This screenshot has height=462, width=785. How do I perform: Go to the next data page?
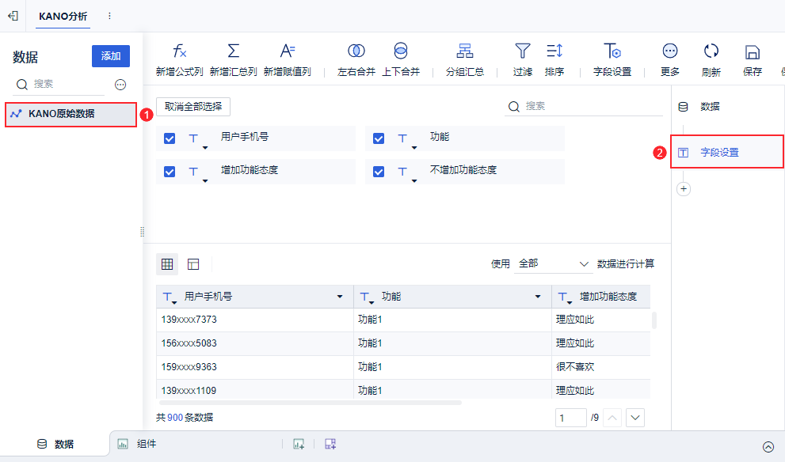635,418
